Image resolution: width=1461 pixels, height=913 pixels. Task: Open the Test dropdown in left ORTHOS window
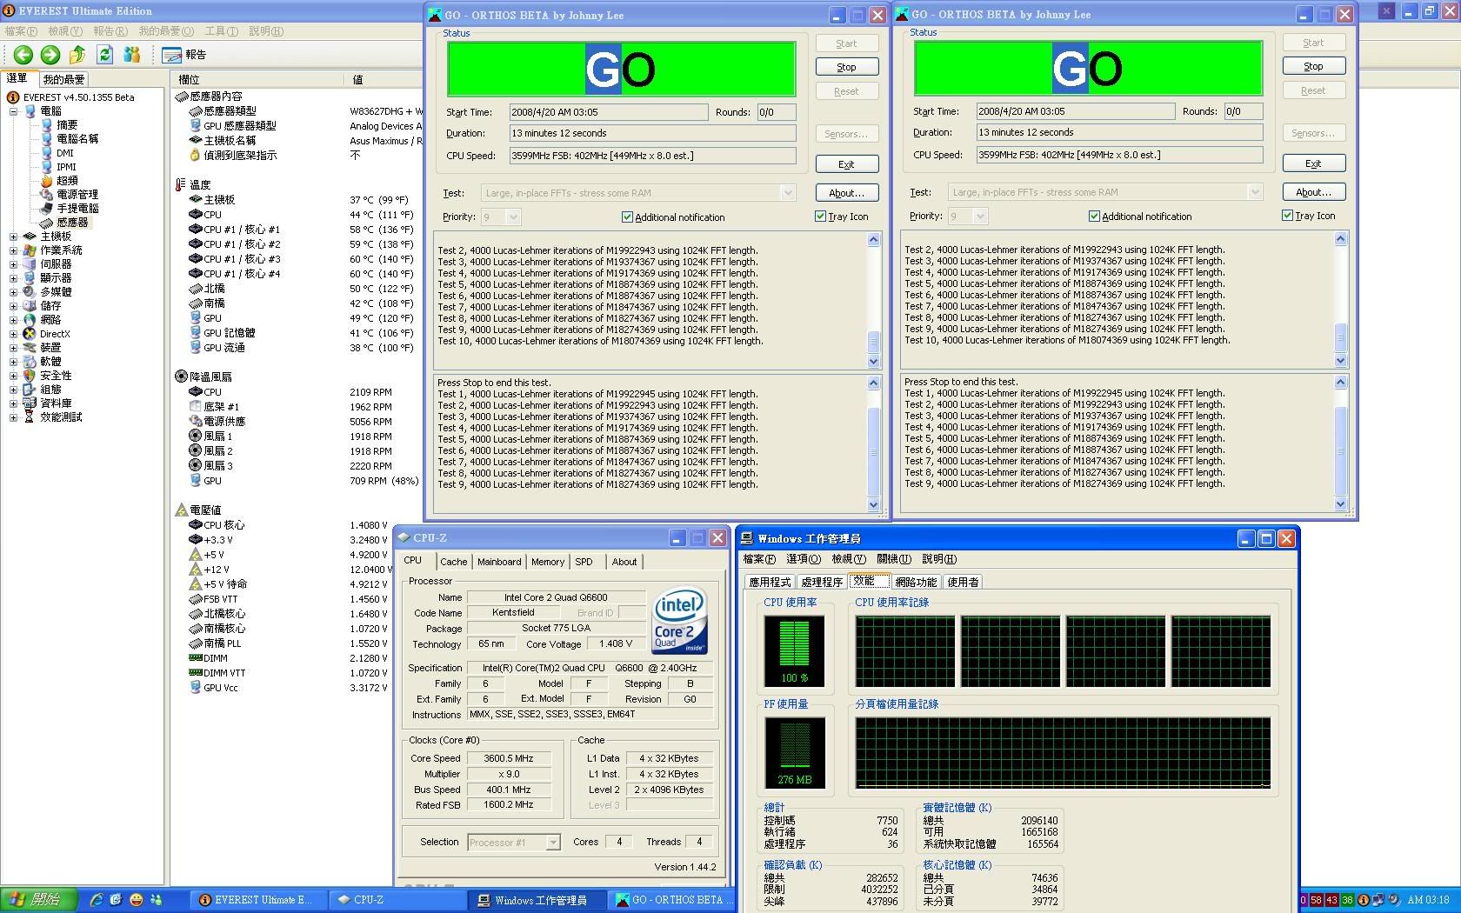click(788, 193)
